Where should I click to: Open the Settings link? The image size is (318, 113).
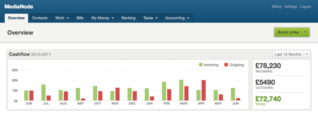[290, 7]
